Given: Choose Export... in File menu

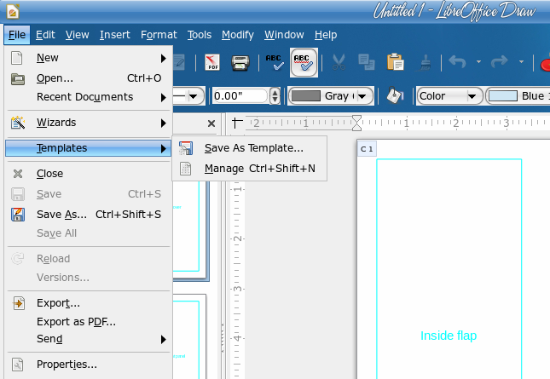Looking at the screenshot, I should point(88,303).
